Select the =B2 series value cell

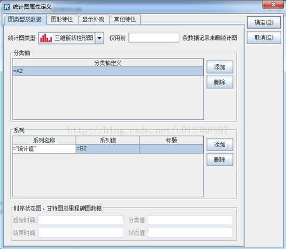108,149
